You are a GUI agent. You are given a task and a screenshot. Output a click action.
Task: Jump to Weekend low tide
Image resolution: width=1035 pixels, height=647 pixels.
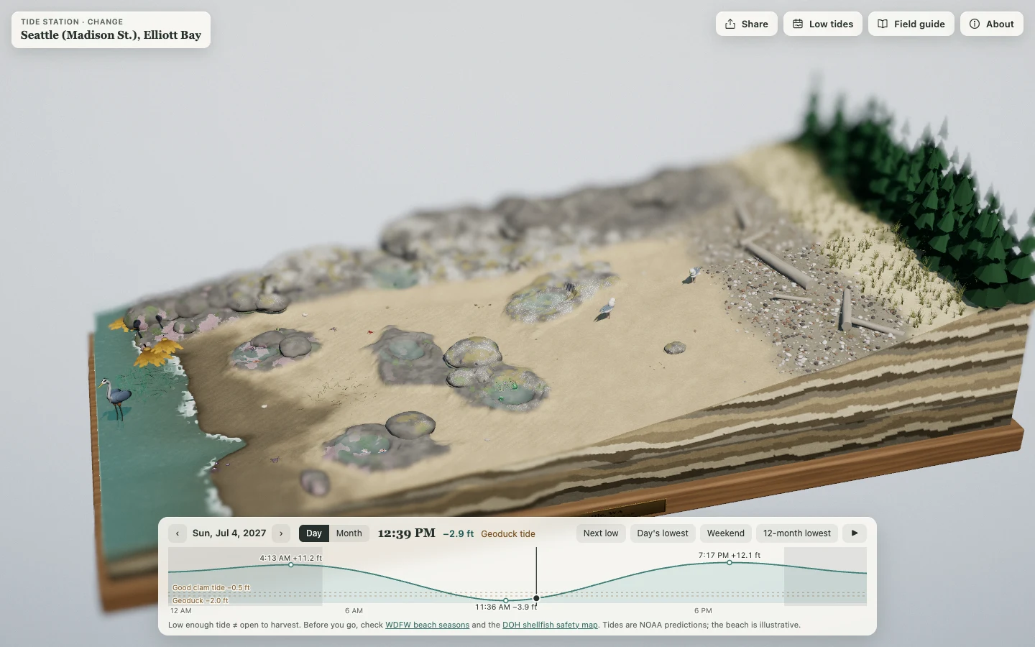coord(726,533)
